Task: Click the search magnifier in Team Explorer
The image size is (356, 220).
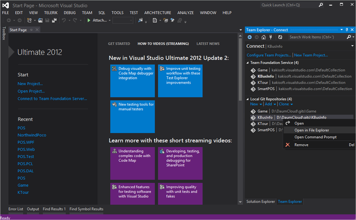Action: click(x=349, y=37)
